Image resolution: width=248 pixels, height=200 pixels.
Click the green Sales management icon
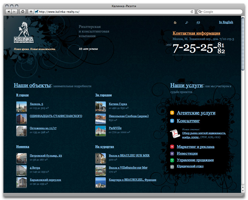click(x=172, y=160)
